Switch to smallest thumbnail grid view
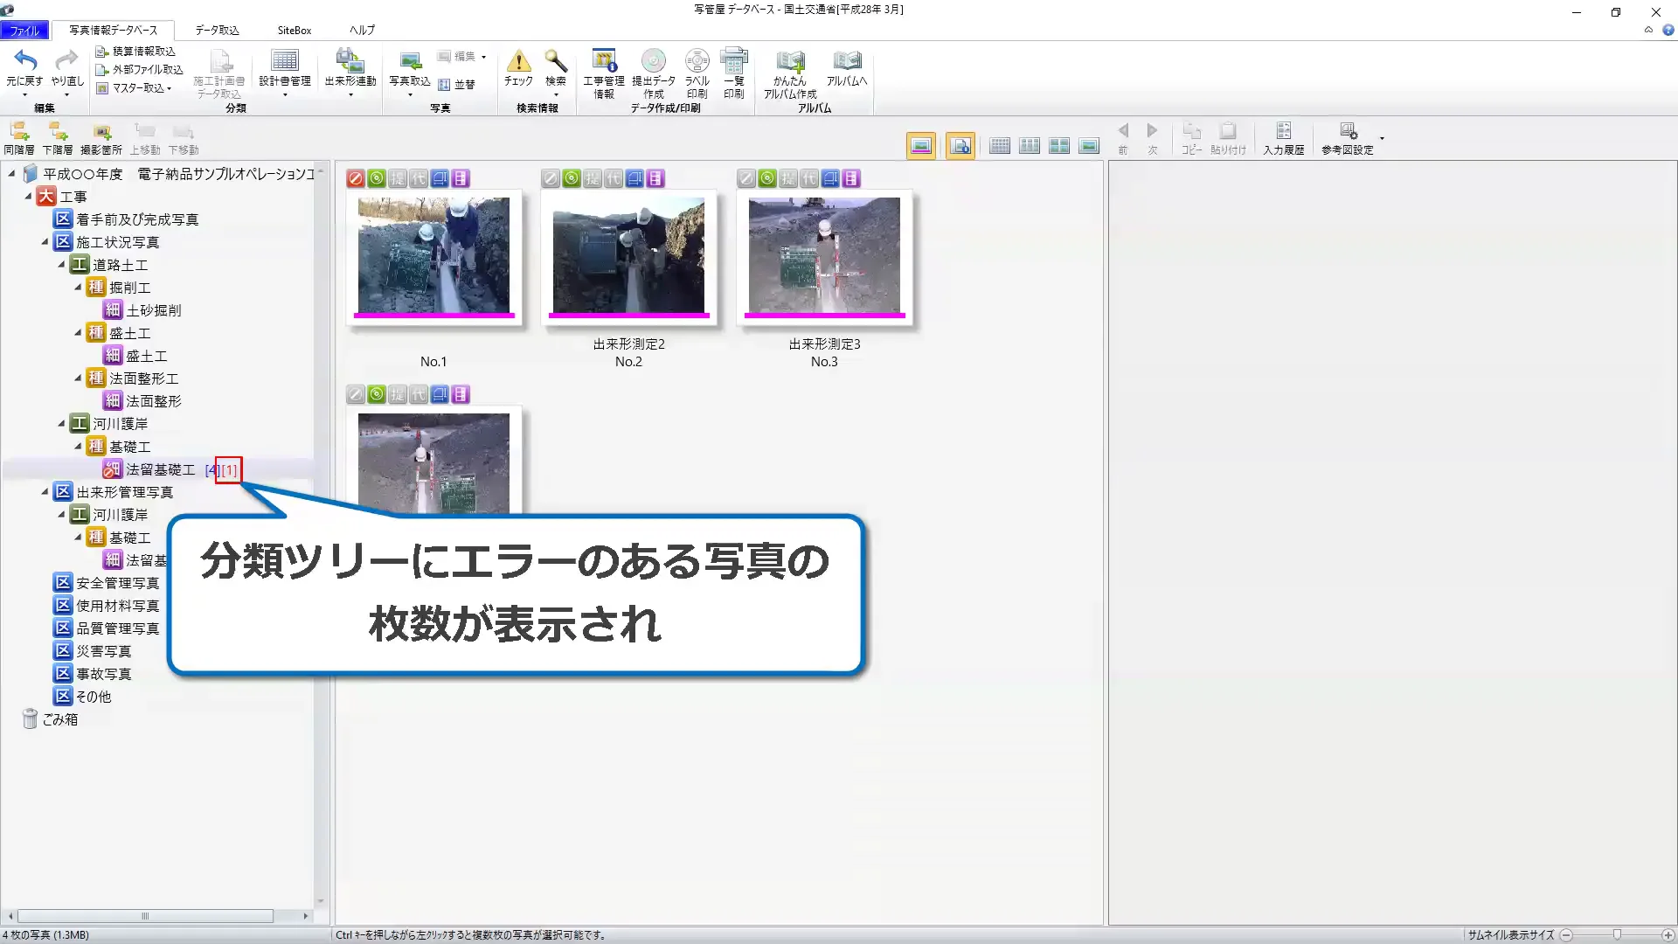This screenshot has height=944, width=1678. click(1000, 146)
